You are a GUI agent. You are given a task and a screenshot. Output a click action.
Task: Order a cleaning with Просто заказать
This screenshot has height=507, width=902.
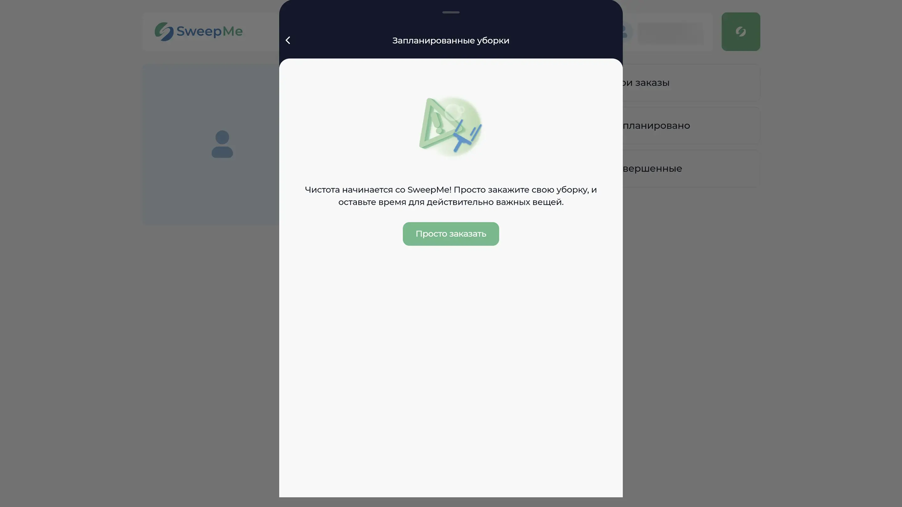451,234
